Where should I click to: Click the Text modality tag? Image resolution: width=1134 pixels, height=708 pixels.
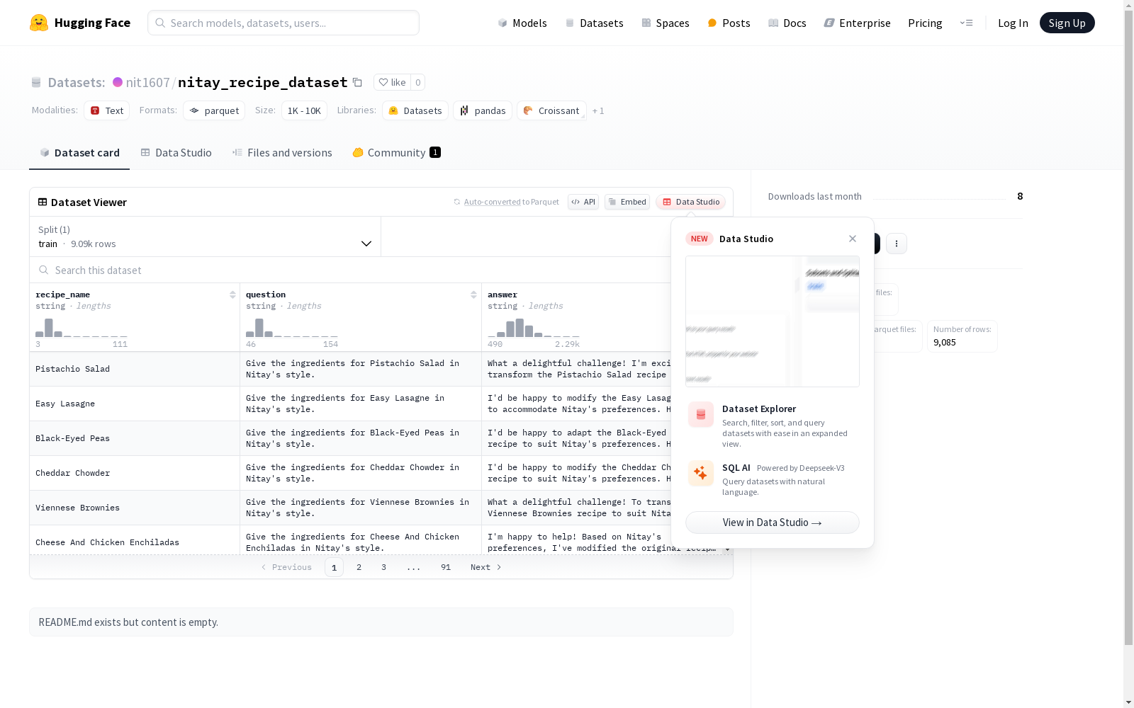pyautogui.click(x=107, y=110)
